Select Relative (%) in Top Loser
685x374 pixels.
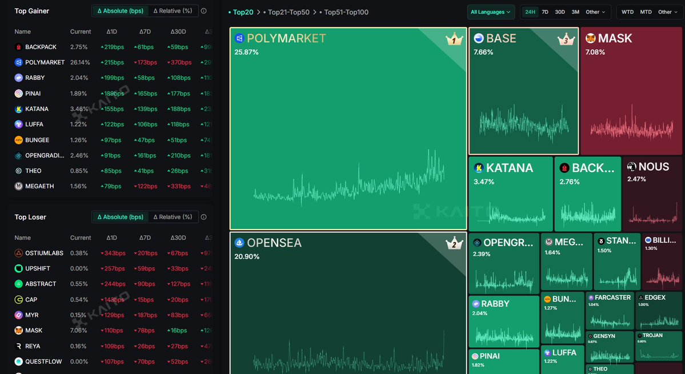pos(173,217)
